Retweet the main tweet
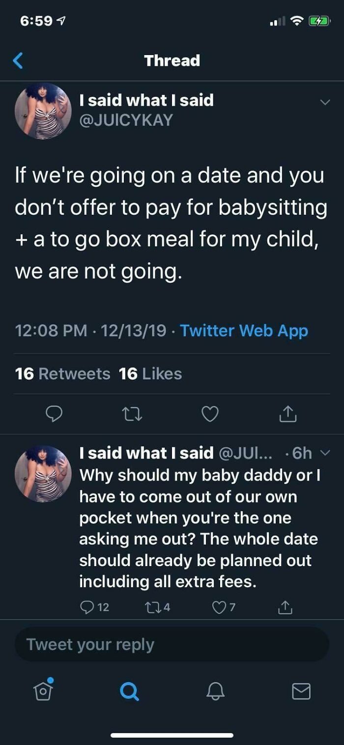 [x=132, y=414]
